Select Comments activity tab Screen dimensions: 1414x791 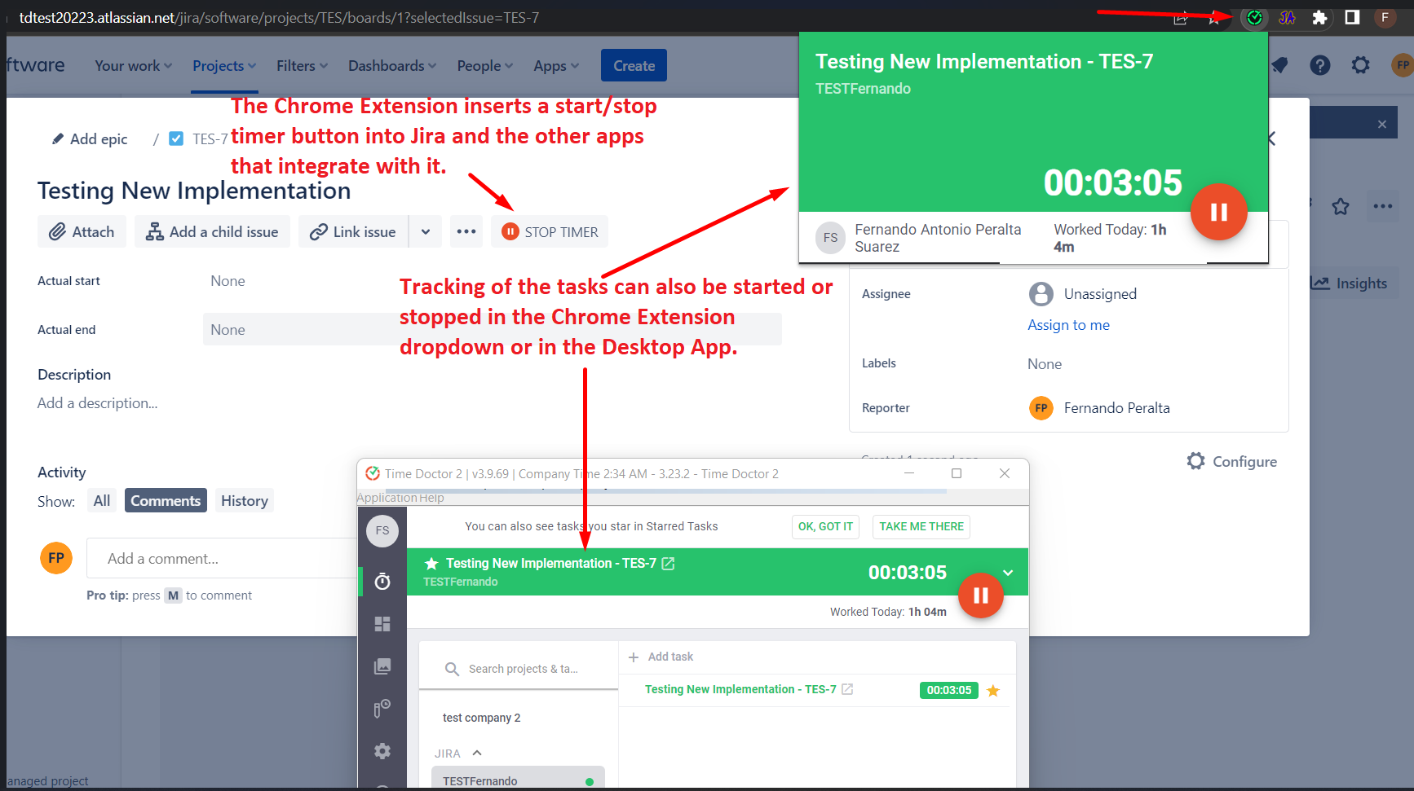tap(166, 501)
